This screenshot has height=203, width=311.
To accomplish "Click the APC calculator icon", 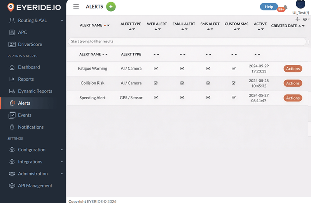I will (12, 33).
